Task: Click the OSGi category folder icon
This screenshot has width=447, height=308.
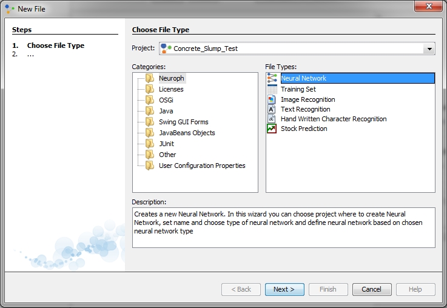Action: 150,100
